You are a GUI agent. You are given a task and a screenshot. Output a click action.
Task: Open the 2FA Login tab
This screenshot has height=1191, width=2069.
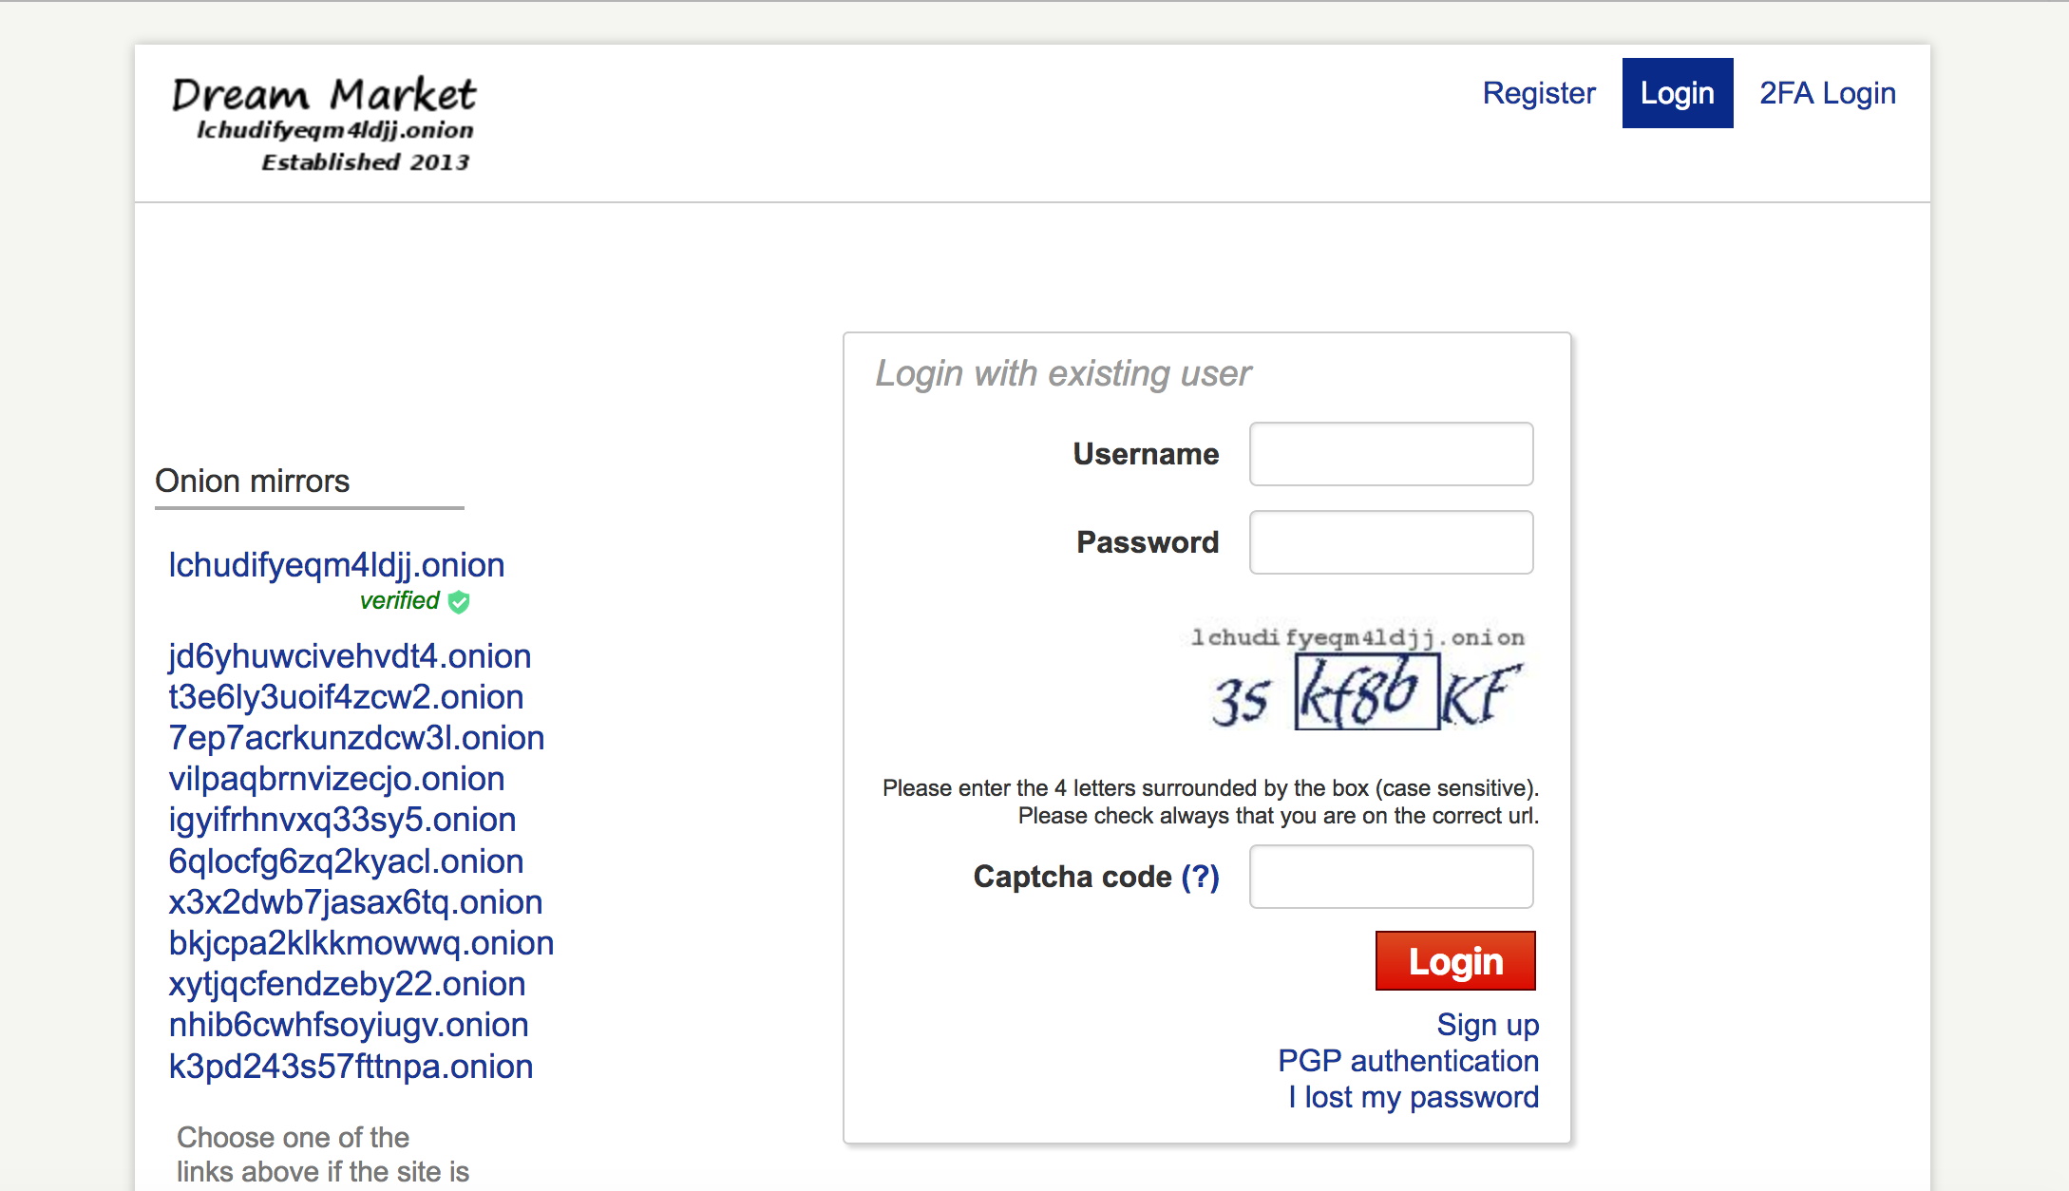coord(1827,93)
